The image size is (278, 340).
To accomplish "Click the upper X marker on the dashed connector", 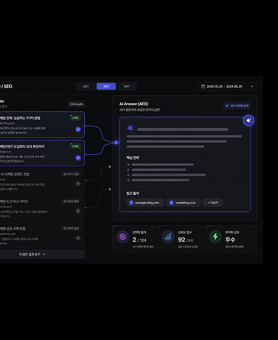I will click(110, 167).
